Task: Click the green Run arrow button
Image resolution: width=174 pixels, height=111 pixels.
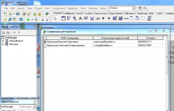Action: pyautogui.click(x=28, y=19)
